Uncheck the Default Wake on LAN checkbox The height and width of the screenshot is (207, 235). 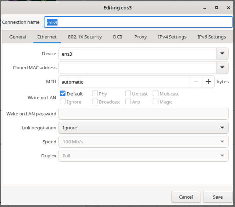click(63, 94)
